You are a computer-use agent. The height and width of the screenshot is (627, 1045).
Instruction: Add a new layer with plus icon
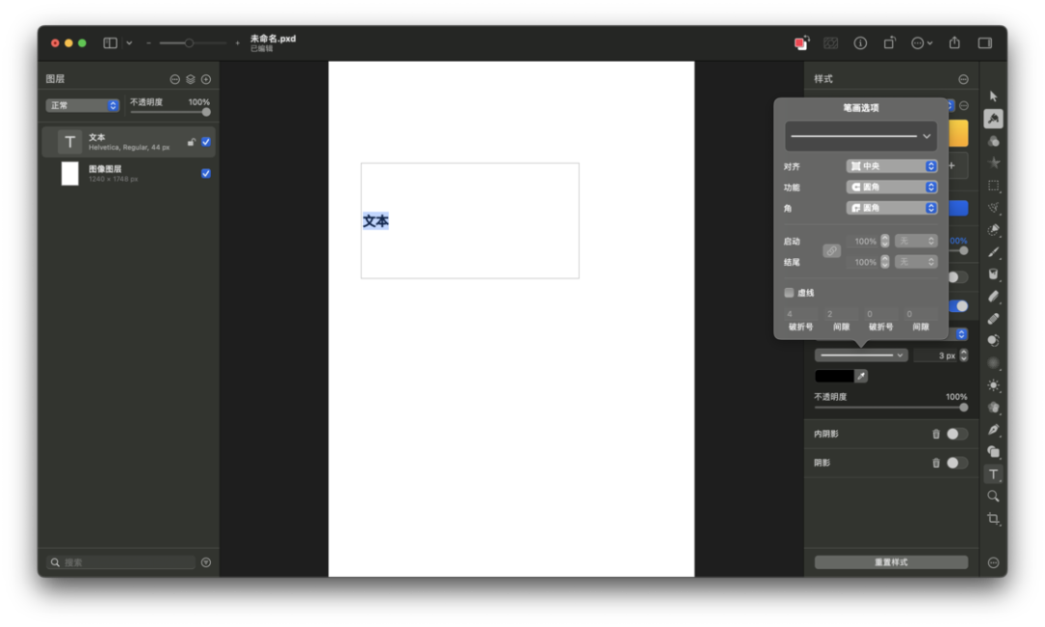(x=206, y=79)
